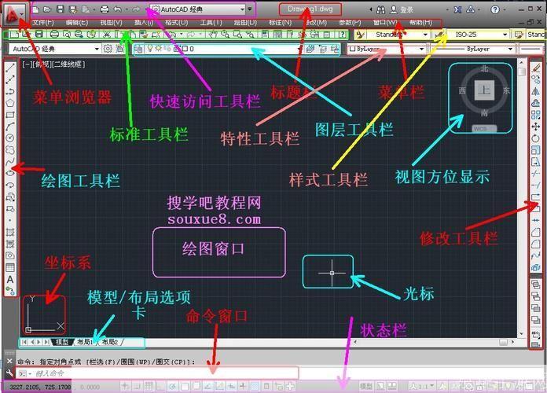Screen dimensions: 547x393
Task: Click Plot (printer) in the Quick Access Toolbar
Action: (105, 9)
